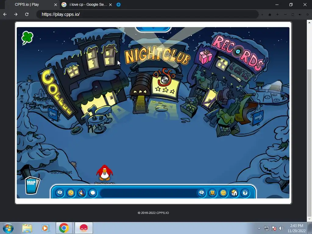Open the safe chat speech bubble menu
The image size is (312, 234).
point(60,193)
